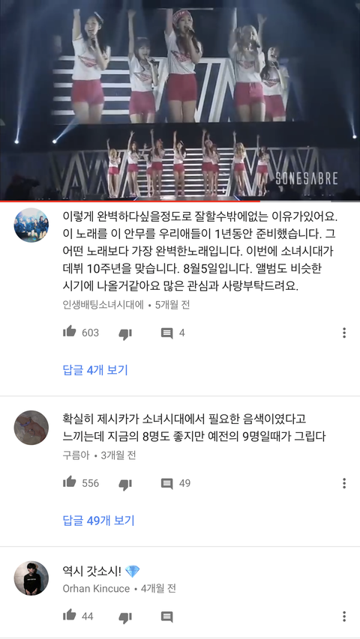360x639 pixels.
Task: Like the first comment with 603 likes
Action: (x=70, y=333)
